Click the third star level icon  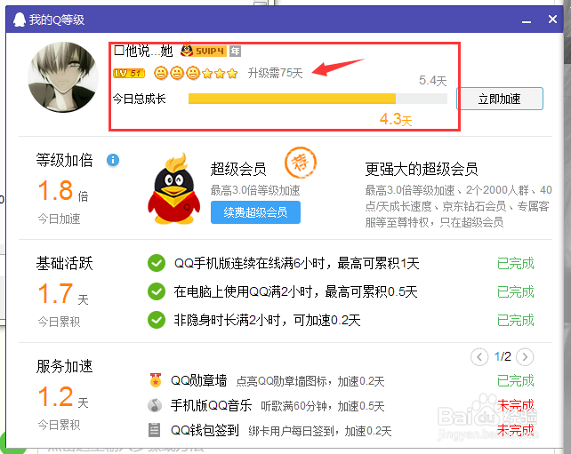(x=232, y=74)
